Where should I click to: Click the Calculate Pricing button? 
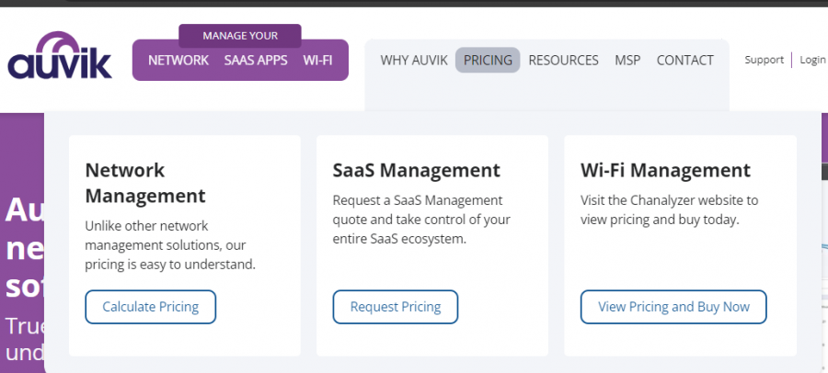151,307
